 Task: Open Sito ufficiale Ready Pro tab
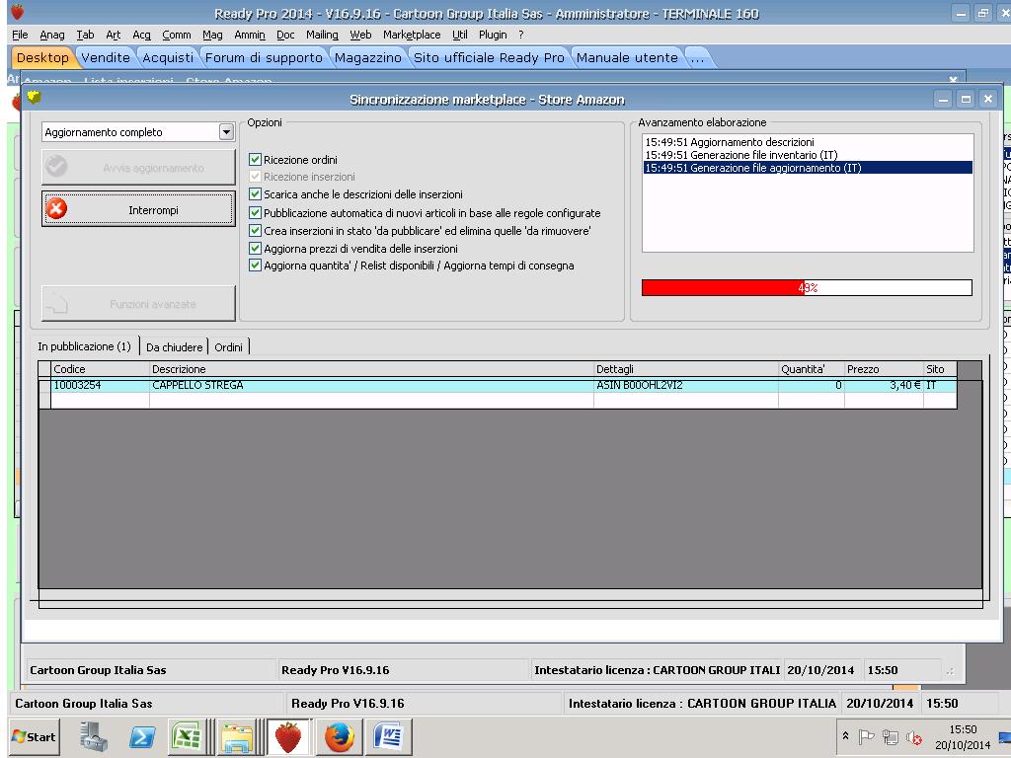coord(489,58)
